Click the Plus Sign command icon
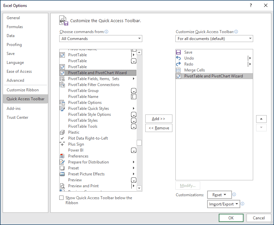Viewport: 274px width, 225px height. tap(62, 144)
